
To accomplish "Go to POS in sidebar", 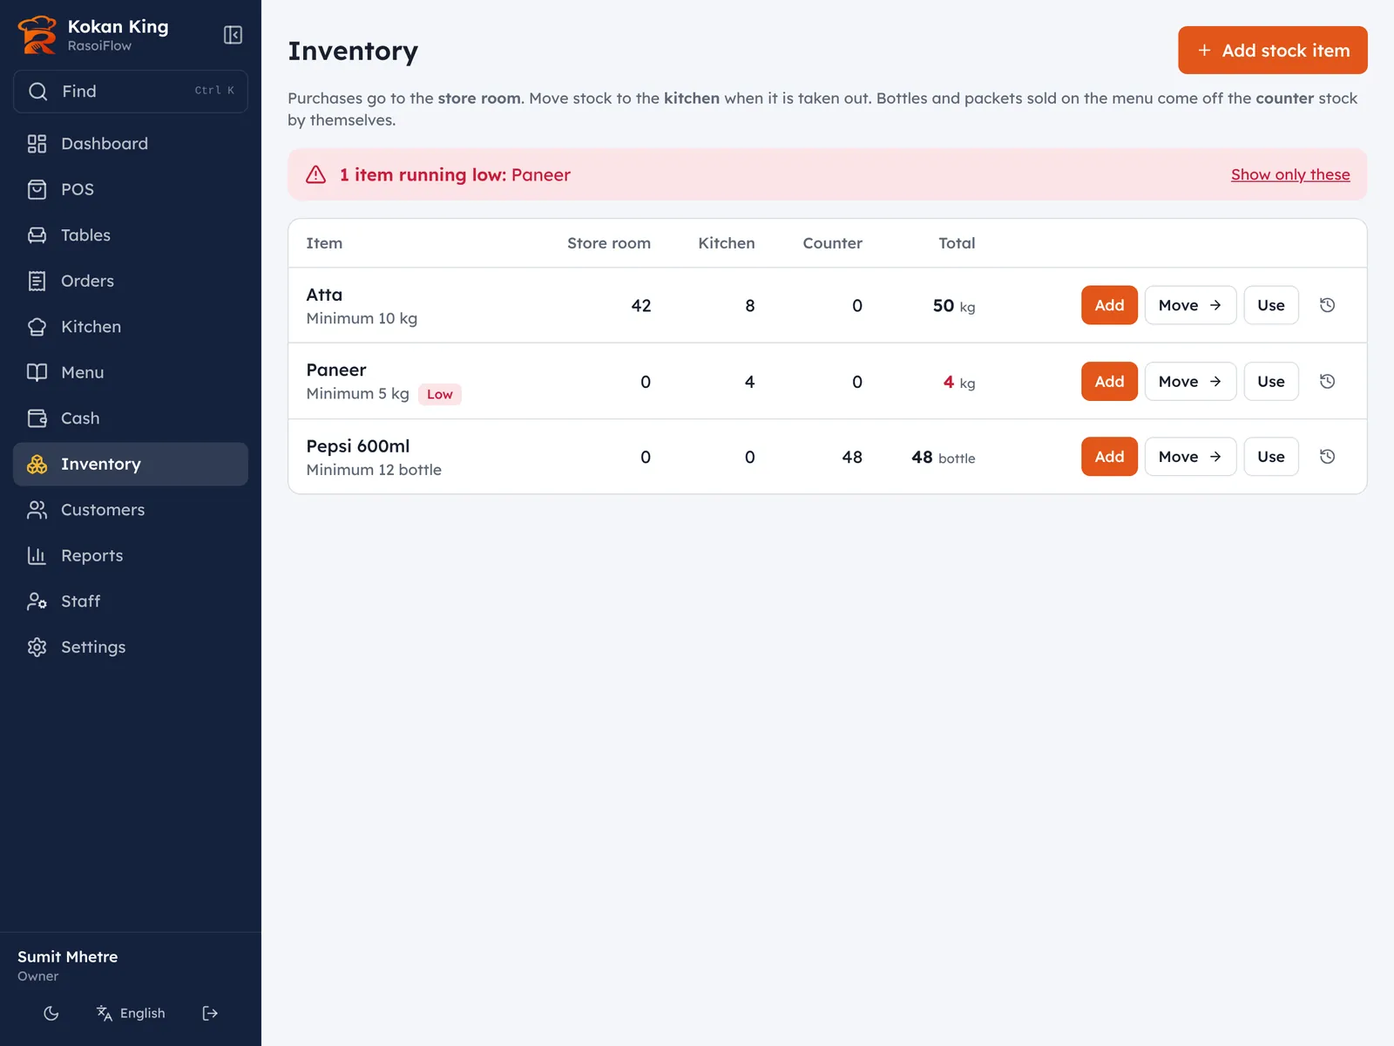I will click(x=131, y=189).
